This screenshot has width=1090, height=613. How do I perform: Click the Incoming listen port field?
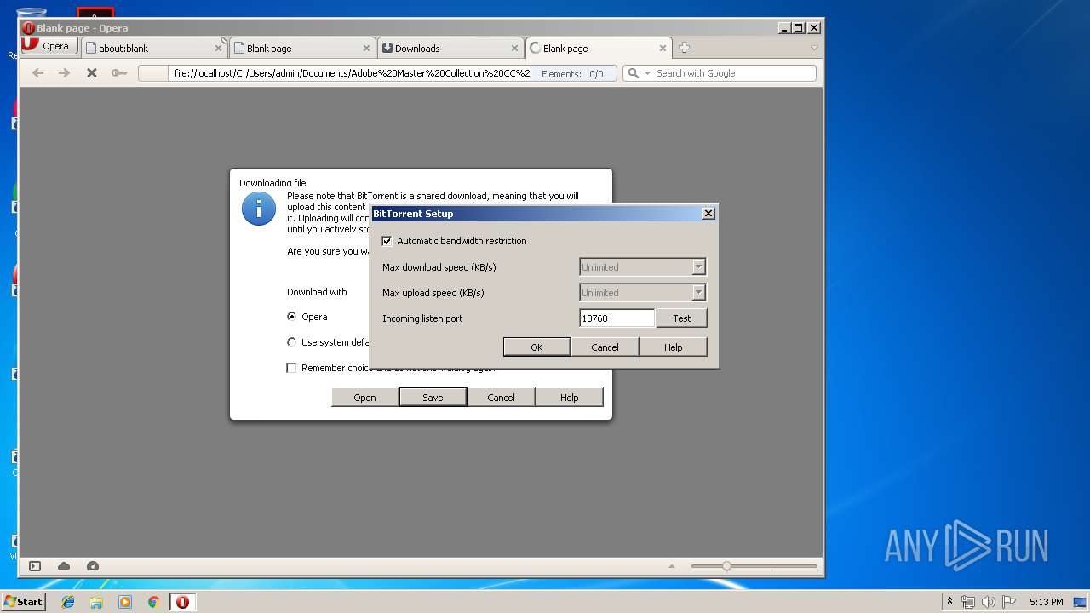click(x=617, y=318)
